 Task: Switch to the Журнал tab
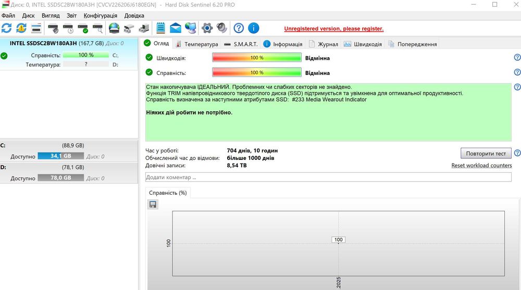(324, 44)
